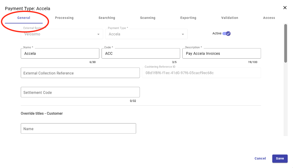Click the Code field containing ACC
Image resolution: width=293 pixels, height=168 pixels.
pos(141,54)
